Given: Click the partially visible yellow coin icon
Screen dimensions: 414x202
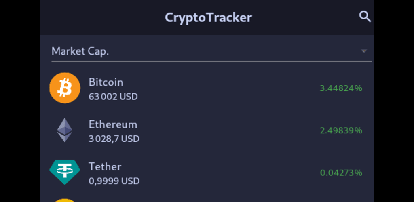Looking at the screenshot, I should pyautogui.click(x=65, y=200).
